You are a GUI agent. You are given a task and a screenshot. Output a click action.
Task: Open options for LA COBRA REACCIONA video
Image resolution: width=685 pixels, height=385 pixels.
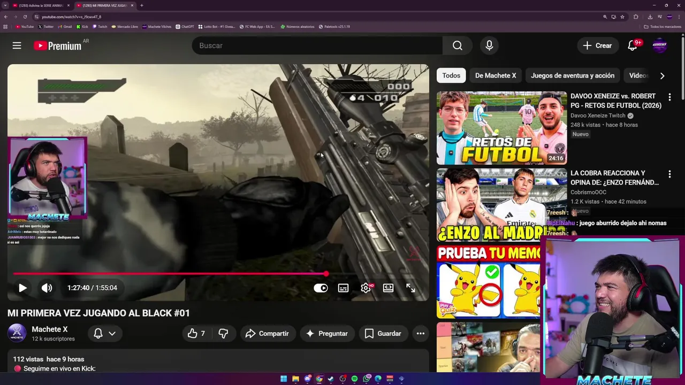click(669, 174)
